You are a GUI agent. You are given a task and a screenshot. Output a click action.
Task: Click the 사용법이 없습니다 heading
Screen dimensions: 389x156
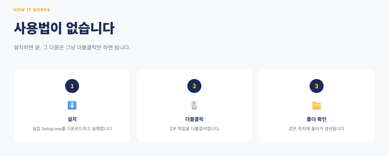point(64,28)
